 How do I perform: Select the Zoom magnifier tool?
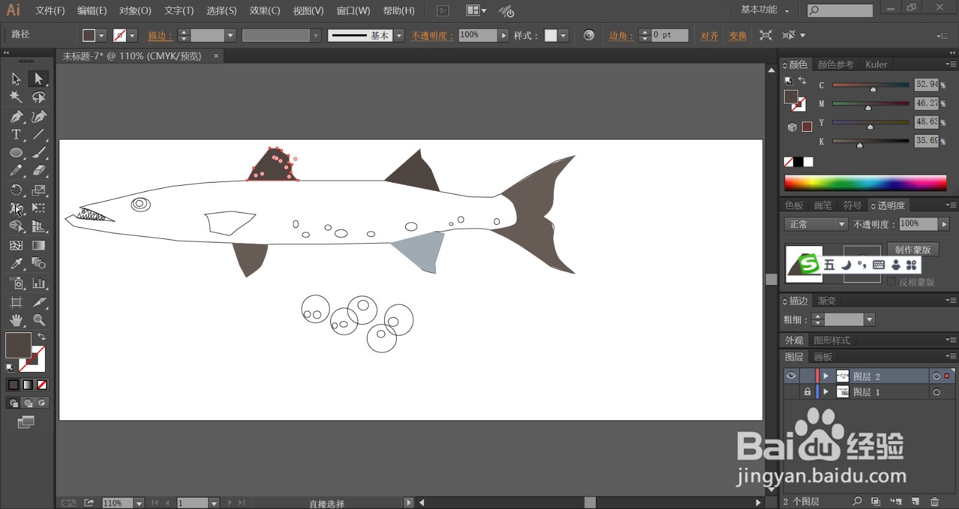(x=39, y=320)
